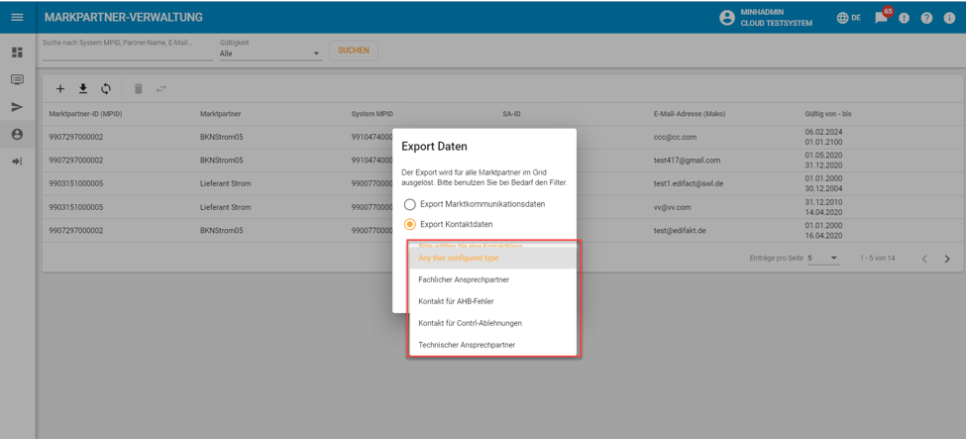This screenshot has height=439, width=966.
Task: Sort by SA-ID column header
Action: click(x=512, y=115)
